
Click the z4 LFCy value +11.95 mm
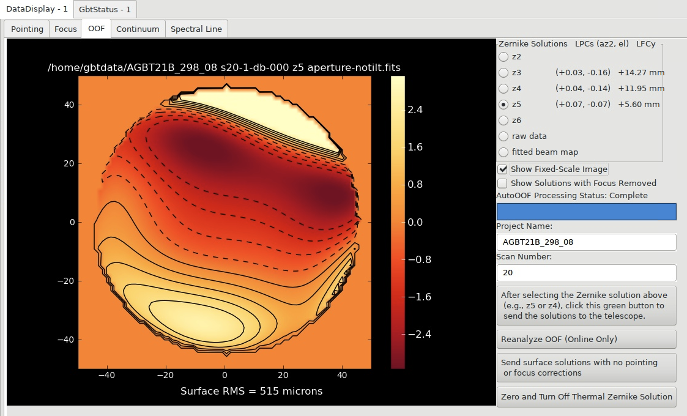point(641,89)
